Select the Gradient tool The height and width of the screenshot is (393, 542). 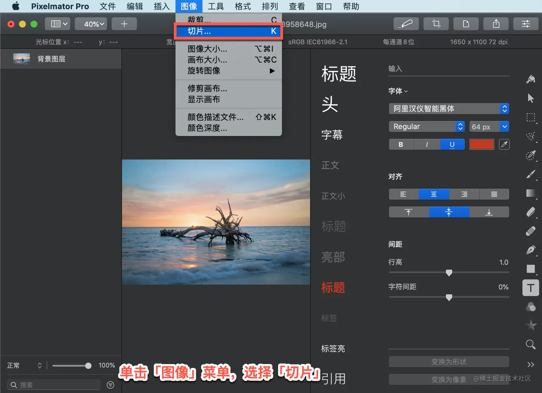point(531,193)
